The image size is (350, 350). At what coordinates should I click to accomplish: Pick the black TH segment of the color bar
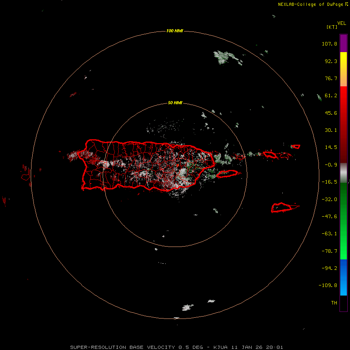pos(343,303)
